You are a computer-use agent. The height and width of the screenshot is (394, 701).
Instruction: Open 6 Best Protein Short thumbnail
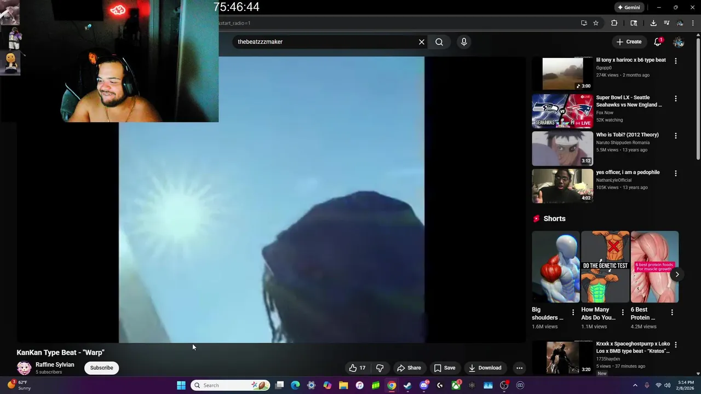pyautogui.click(x=654, y=266)
